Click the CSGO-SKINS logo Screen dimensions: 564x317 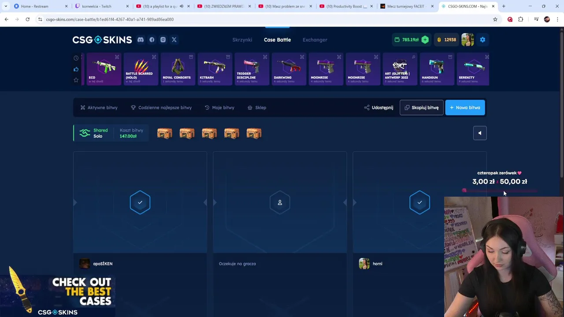tap(102, 40)
